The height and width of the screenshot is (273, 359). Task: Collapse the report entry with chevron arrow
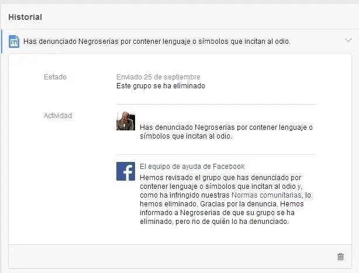348,40
